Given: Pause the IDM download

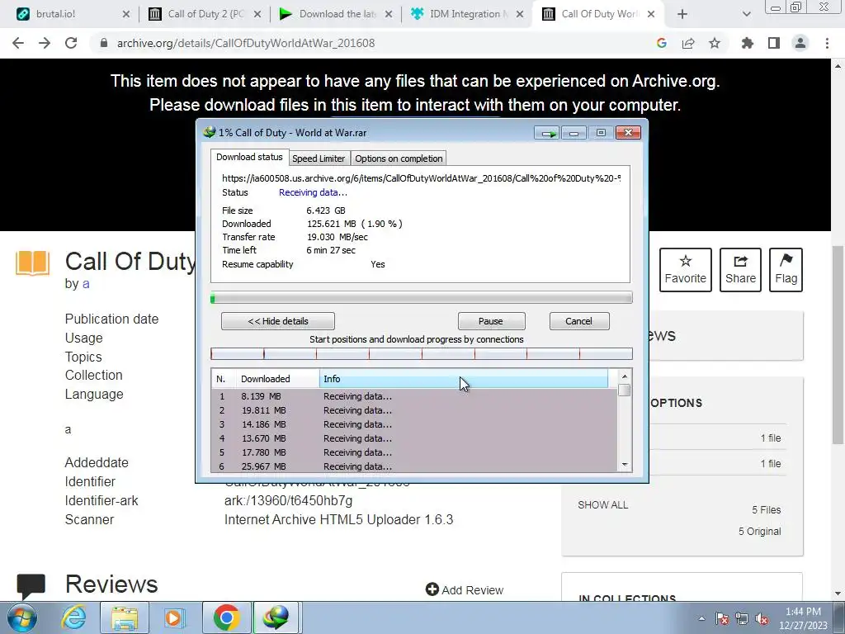Looking at the screenshot, I should pyautogui.click(x=491, y=321).
